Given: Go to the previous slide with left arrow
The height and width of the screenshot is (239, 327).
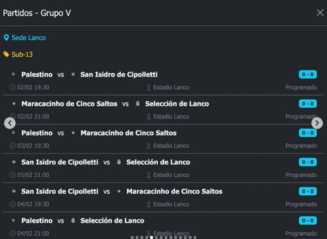Looking at the screenshot, I should 10,123.
